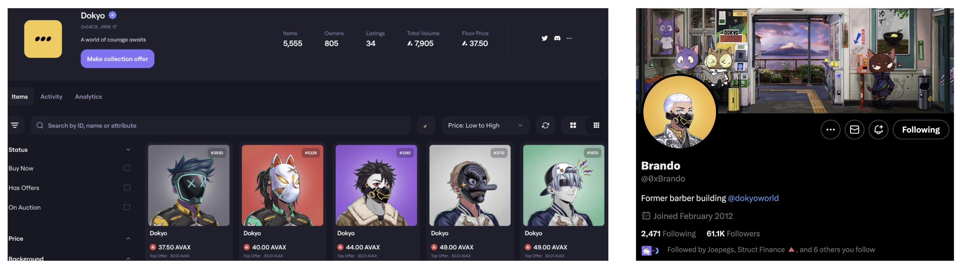Open the @dokyoworld profile link
This screenshot has height=268, width=961.
pyautogui.click(x=753, y=198)
